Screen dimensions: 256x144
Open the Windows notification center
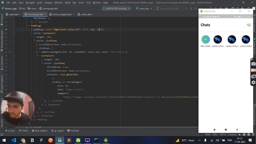point(250,140)
